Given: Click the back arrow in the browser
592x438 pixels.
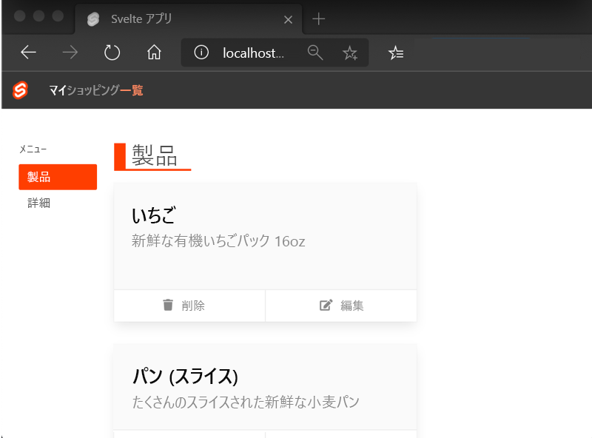Looking at the screenshot, I should [x=28, y=53].
